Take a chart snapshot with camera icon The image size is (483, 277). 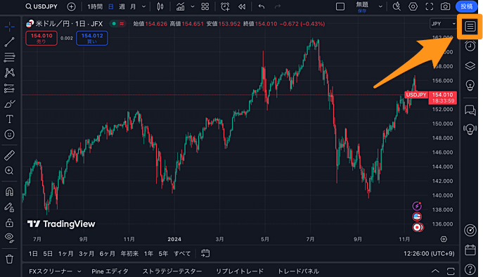coord(446,6)
